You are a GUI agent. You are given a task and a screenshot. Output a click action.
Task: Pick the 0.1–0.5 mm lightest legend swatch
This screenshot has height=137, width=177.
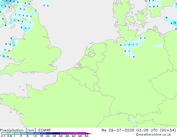pos(5,133)
